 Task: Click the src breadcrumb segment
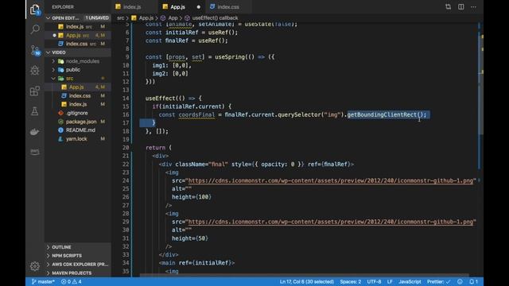point(120,18)
